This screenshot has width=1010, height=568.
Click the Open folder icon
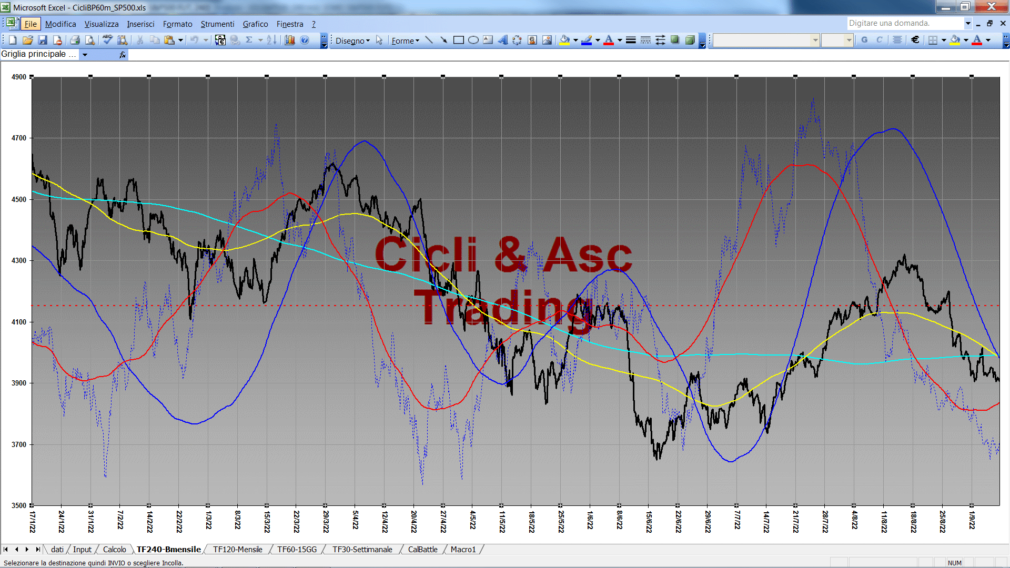pyautogui.click(x=28, y=40)
